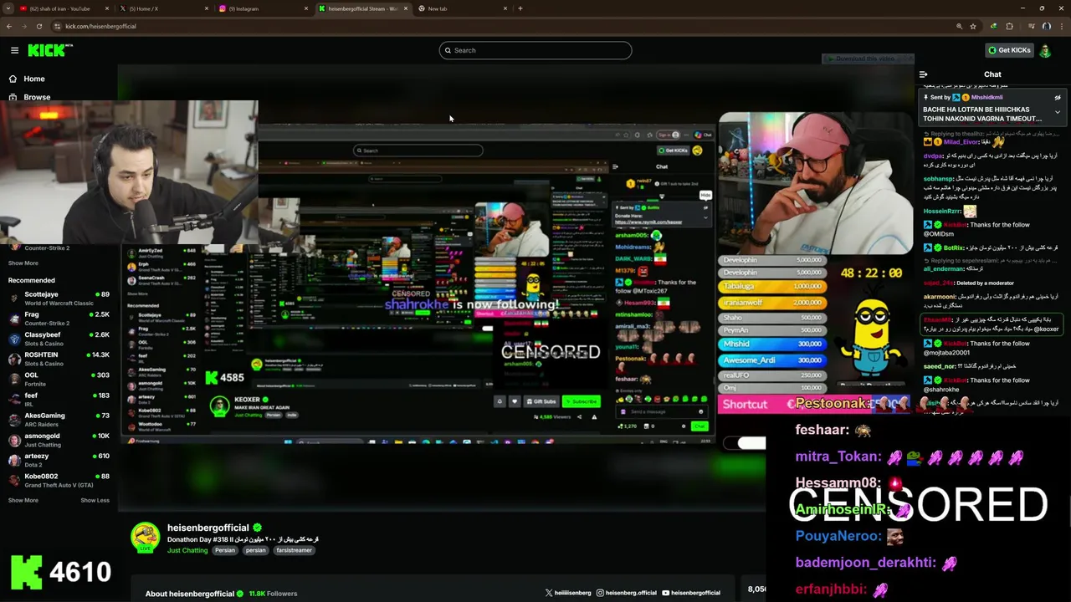Viewport: 1071px width, 602px height.
Task: Open the heiiiiisenberg X link
Action: click(x=568, y=593)
